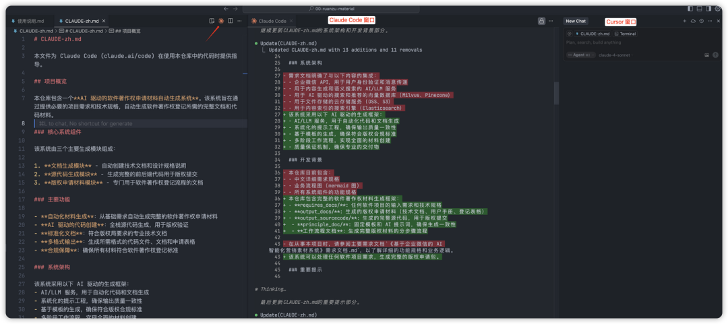This screenshot has height=324, width=728.
Task: Open more actions beside the lock icon
Action: [551, 21]
